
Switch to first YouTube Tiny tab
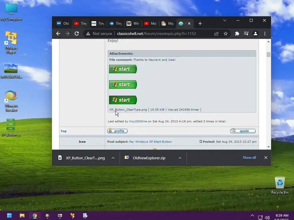pyautogui.click(x=80, y=23)
